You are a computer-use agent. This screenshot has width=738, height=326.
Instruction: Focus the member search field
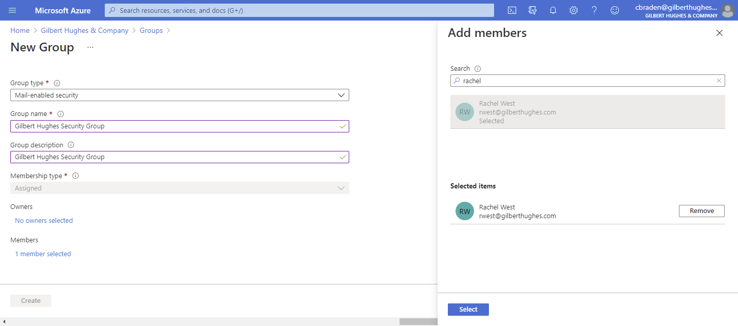click(588, 81)
